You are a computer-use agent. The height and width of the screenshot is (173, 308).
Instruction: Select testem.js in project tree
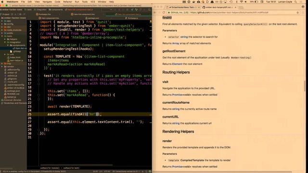coord(11,97)
